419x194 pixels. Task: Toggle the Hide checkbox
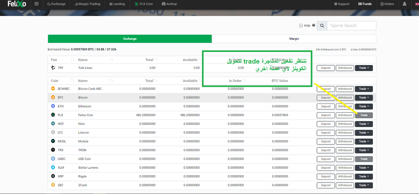301,25
